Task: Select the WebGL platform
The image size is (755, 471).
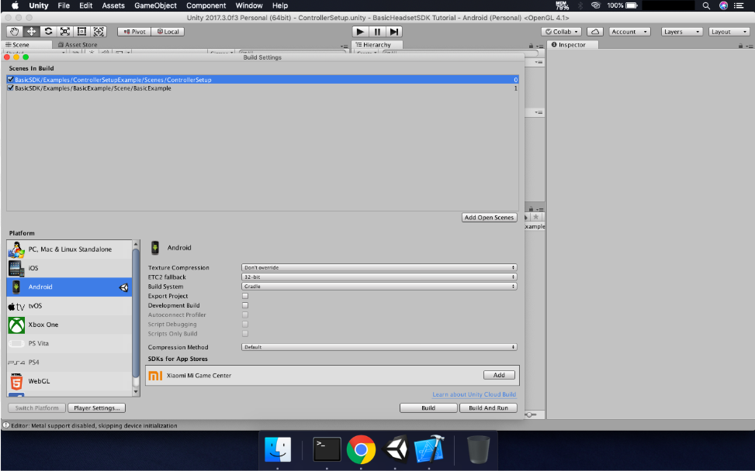Action: (x=69, y=381)
